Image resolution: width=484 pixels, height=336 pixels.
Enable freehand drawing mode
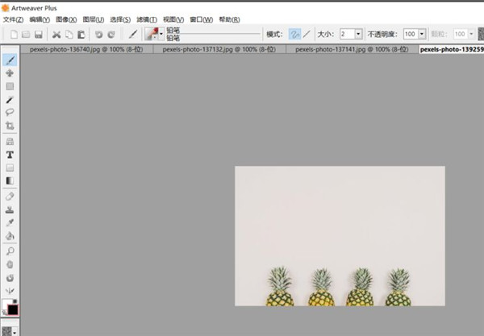295,35
